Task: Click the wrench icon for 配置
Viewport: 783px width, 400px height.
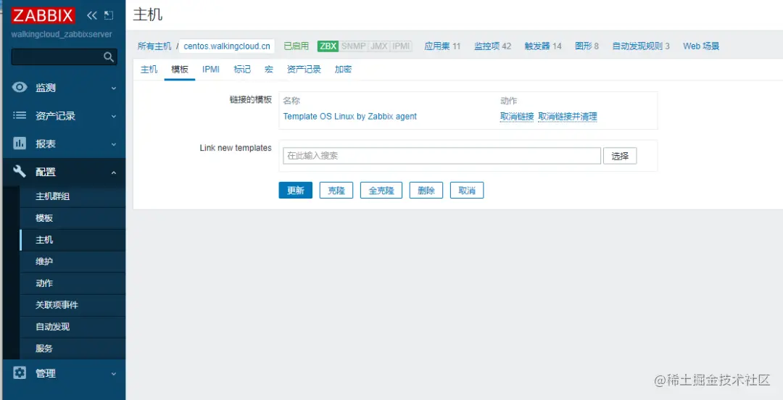Action: pos(20,172)
